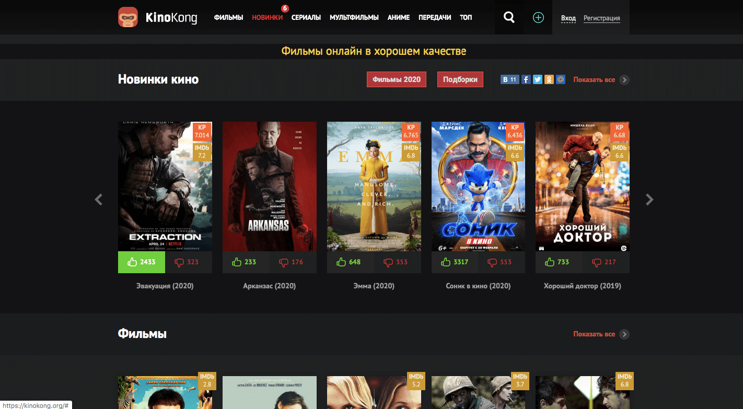Open the Сериалы menu item

pyautogui.click(x=306, y=17)
